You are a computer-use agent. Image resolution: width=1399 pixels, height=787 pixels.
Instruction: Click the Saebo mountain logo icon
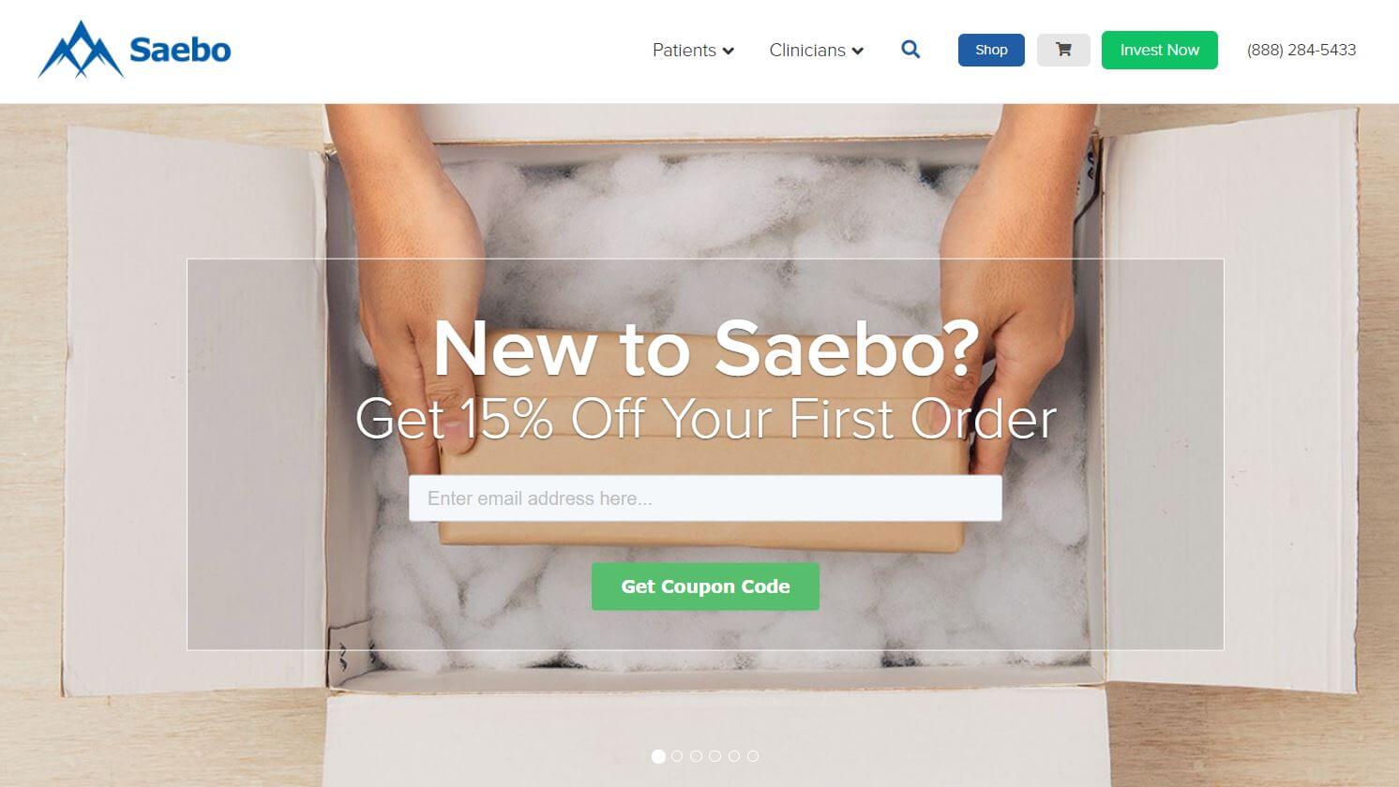click(x=81, y=50)
